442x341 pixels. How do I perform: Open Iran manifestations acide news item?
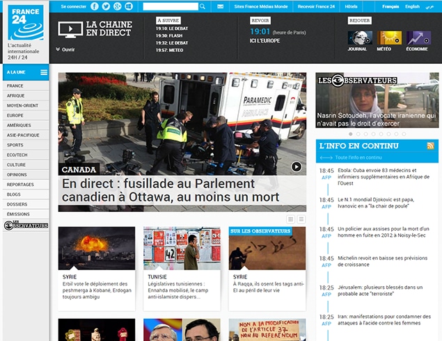click(384, 320)
